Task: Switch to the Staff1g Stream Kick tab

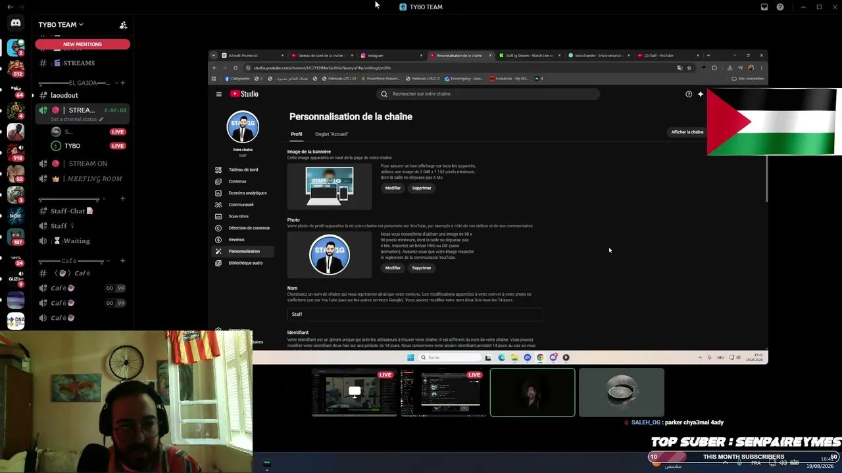Action: 528,55
